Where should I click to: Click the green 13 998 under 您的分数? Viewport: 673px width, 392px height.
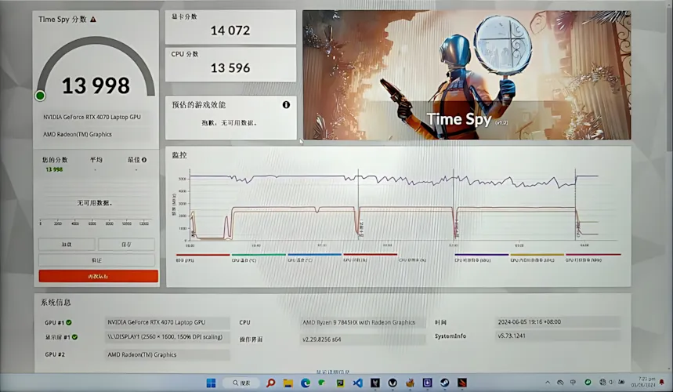(x=54, y=169)
